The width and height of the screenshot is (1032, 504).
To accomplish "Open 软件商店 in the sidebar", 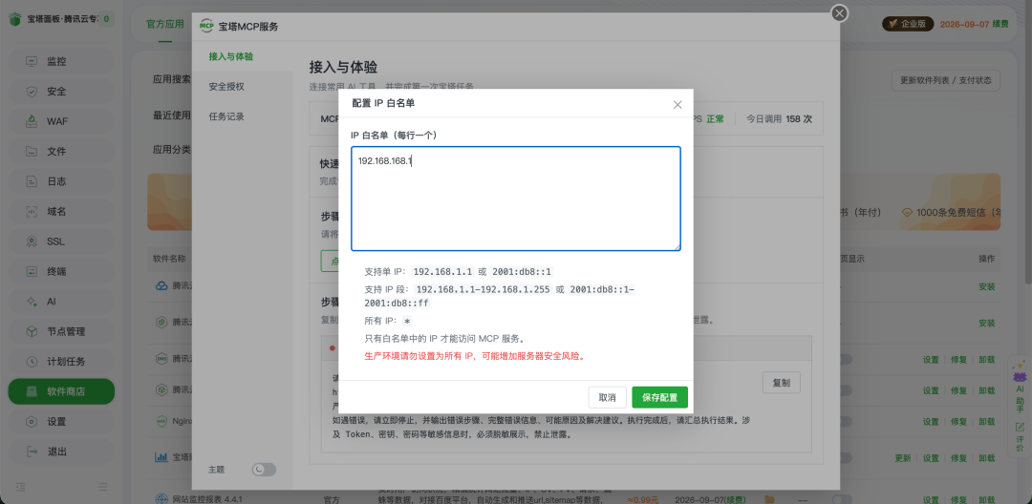I will (x=61, y=391).
